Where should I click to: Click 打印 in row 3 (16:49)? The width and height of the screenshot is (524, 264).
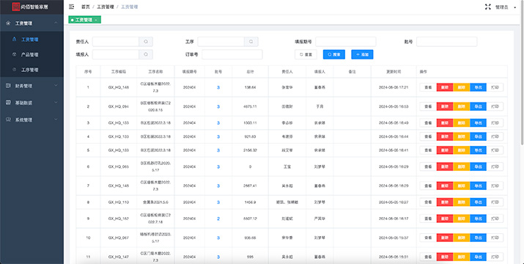click(495, 122)
